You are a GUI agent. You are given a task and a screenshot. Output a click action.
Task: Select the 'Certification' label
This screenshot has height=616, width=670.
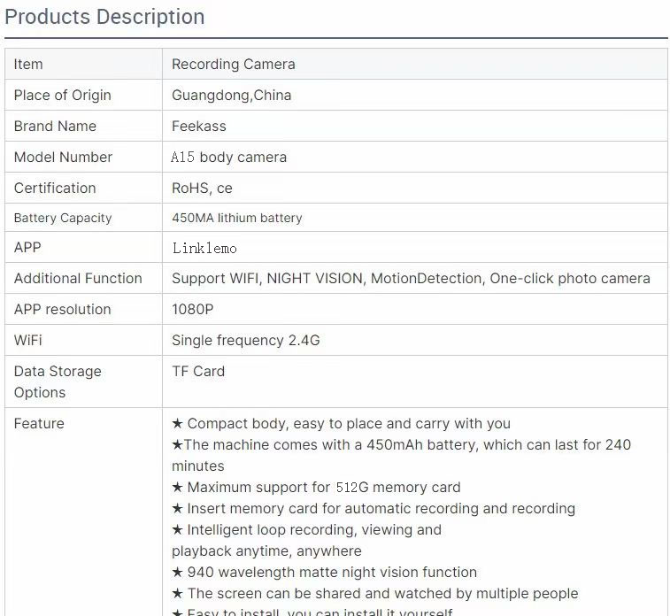coord(55,188)
